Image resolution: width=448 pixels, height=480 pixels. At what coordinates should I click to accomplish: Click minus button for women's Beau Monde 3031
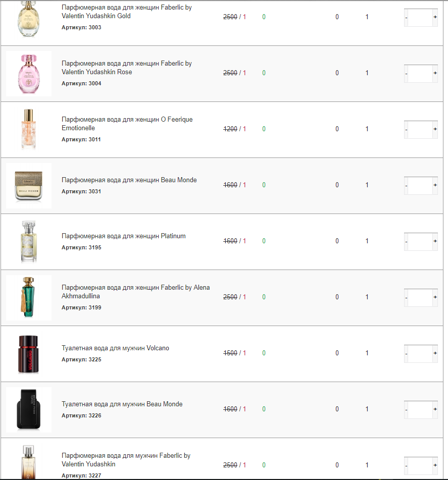click(406, 186)
